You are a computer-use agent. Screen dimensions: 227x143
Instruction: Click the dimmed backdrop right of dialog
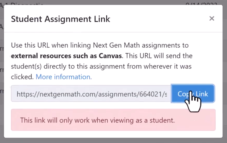click(x=225, y=72)
